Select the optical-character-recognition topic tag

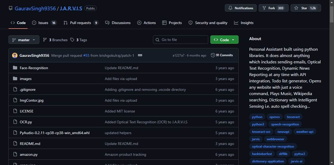click(273, 147)
